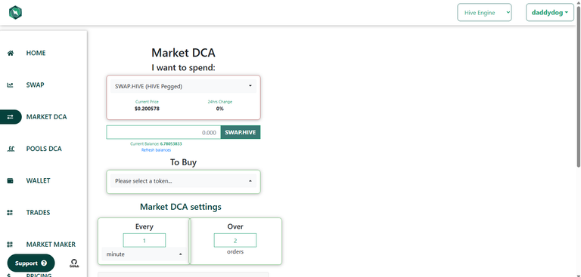The width and height of the screenshot is (581, 277).
Task: Open the GitHub icon link
Action: [x=73, y=263]
